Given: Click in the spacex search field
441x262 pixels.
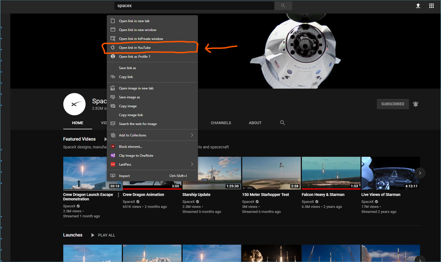Looking at the screenshot, I should (x=194, y=6).
